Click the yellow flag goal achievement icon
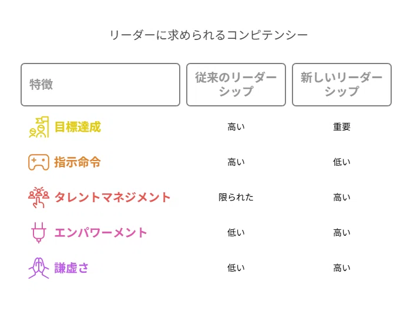The width and height of the screenshot is (417, 321). (x=39, y=127)
